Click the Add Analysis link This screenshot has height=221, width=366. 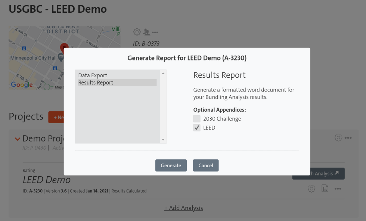pos(184,208)
